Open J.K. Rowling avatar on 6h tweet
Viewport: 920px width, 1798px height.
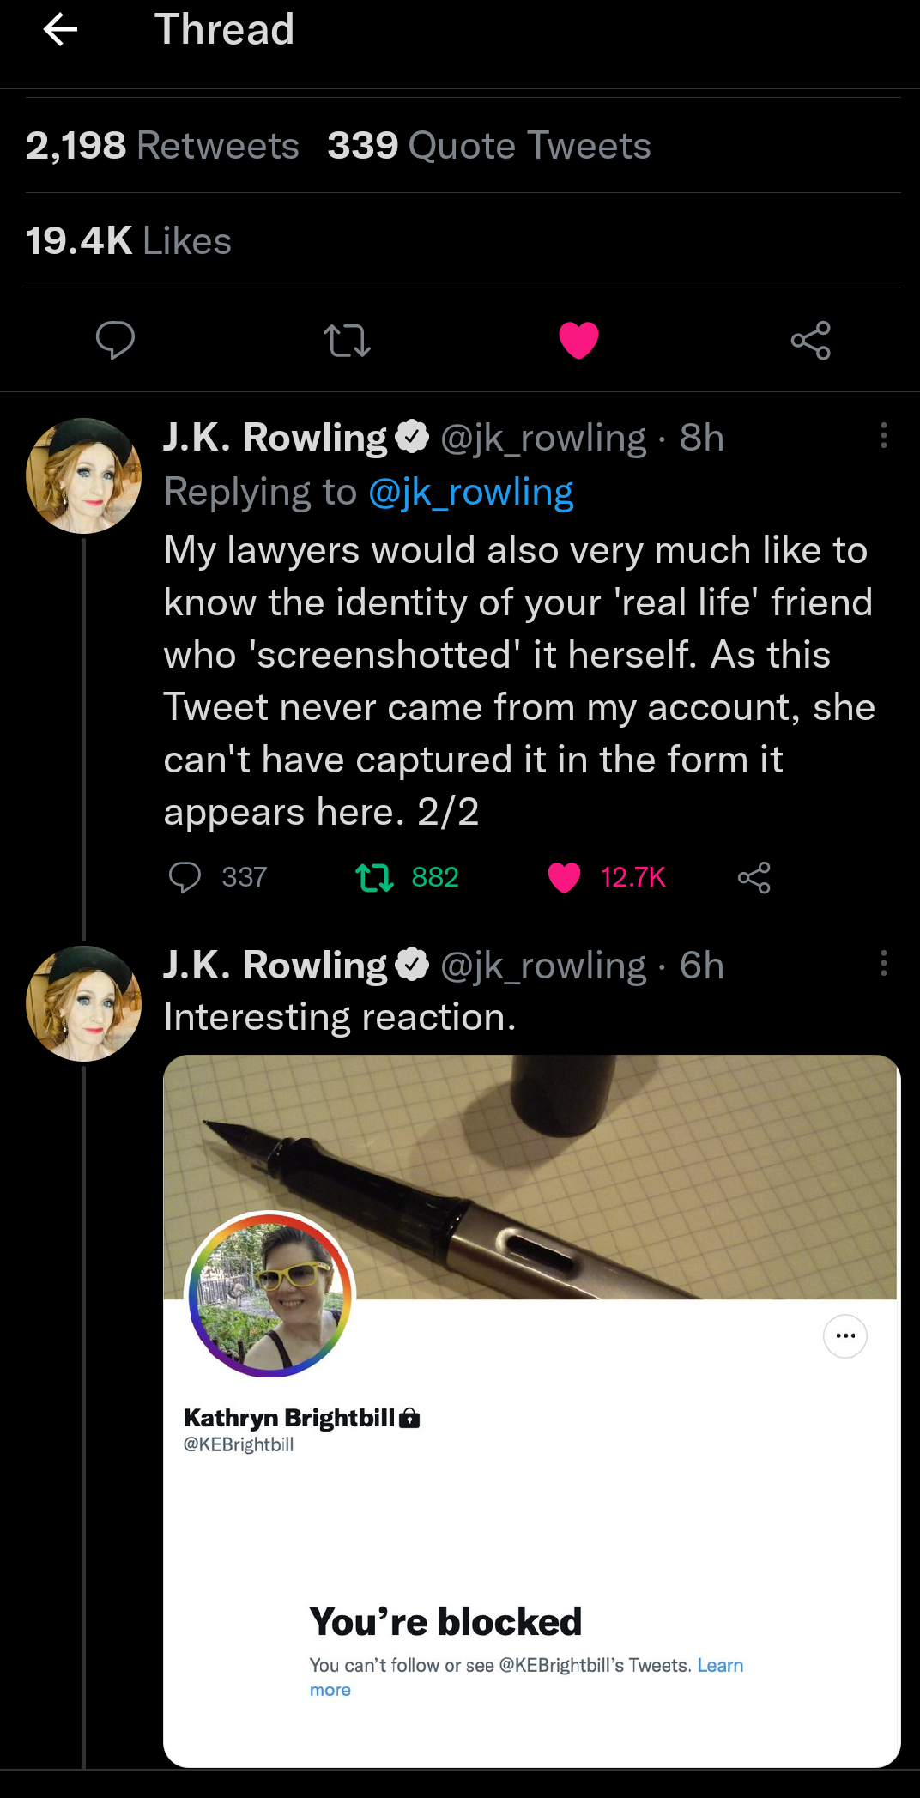click(x=83, y=1003)
